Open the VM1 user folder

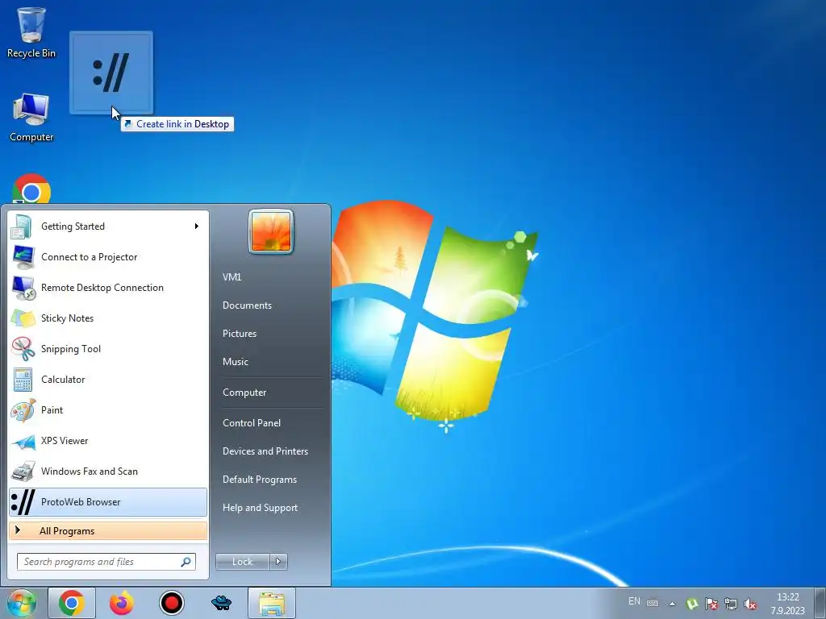coord(232,277)
